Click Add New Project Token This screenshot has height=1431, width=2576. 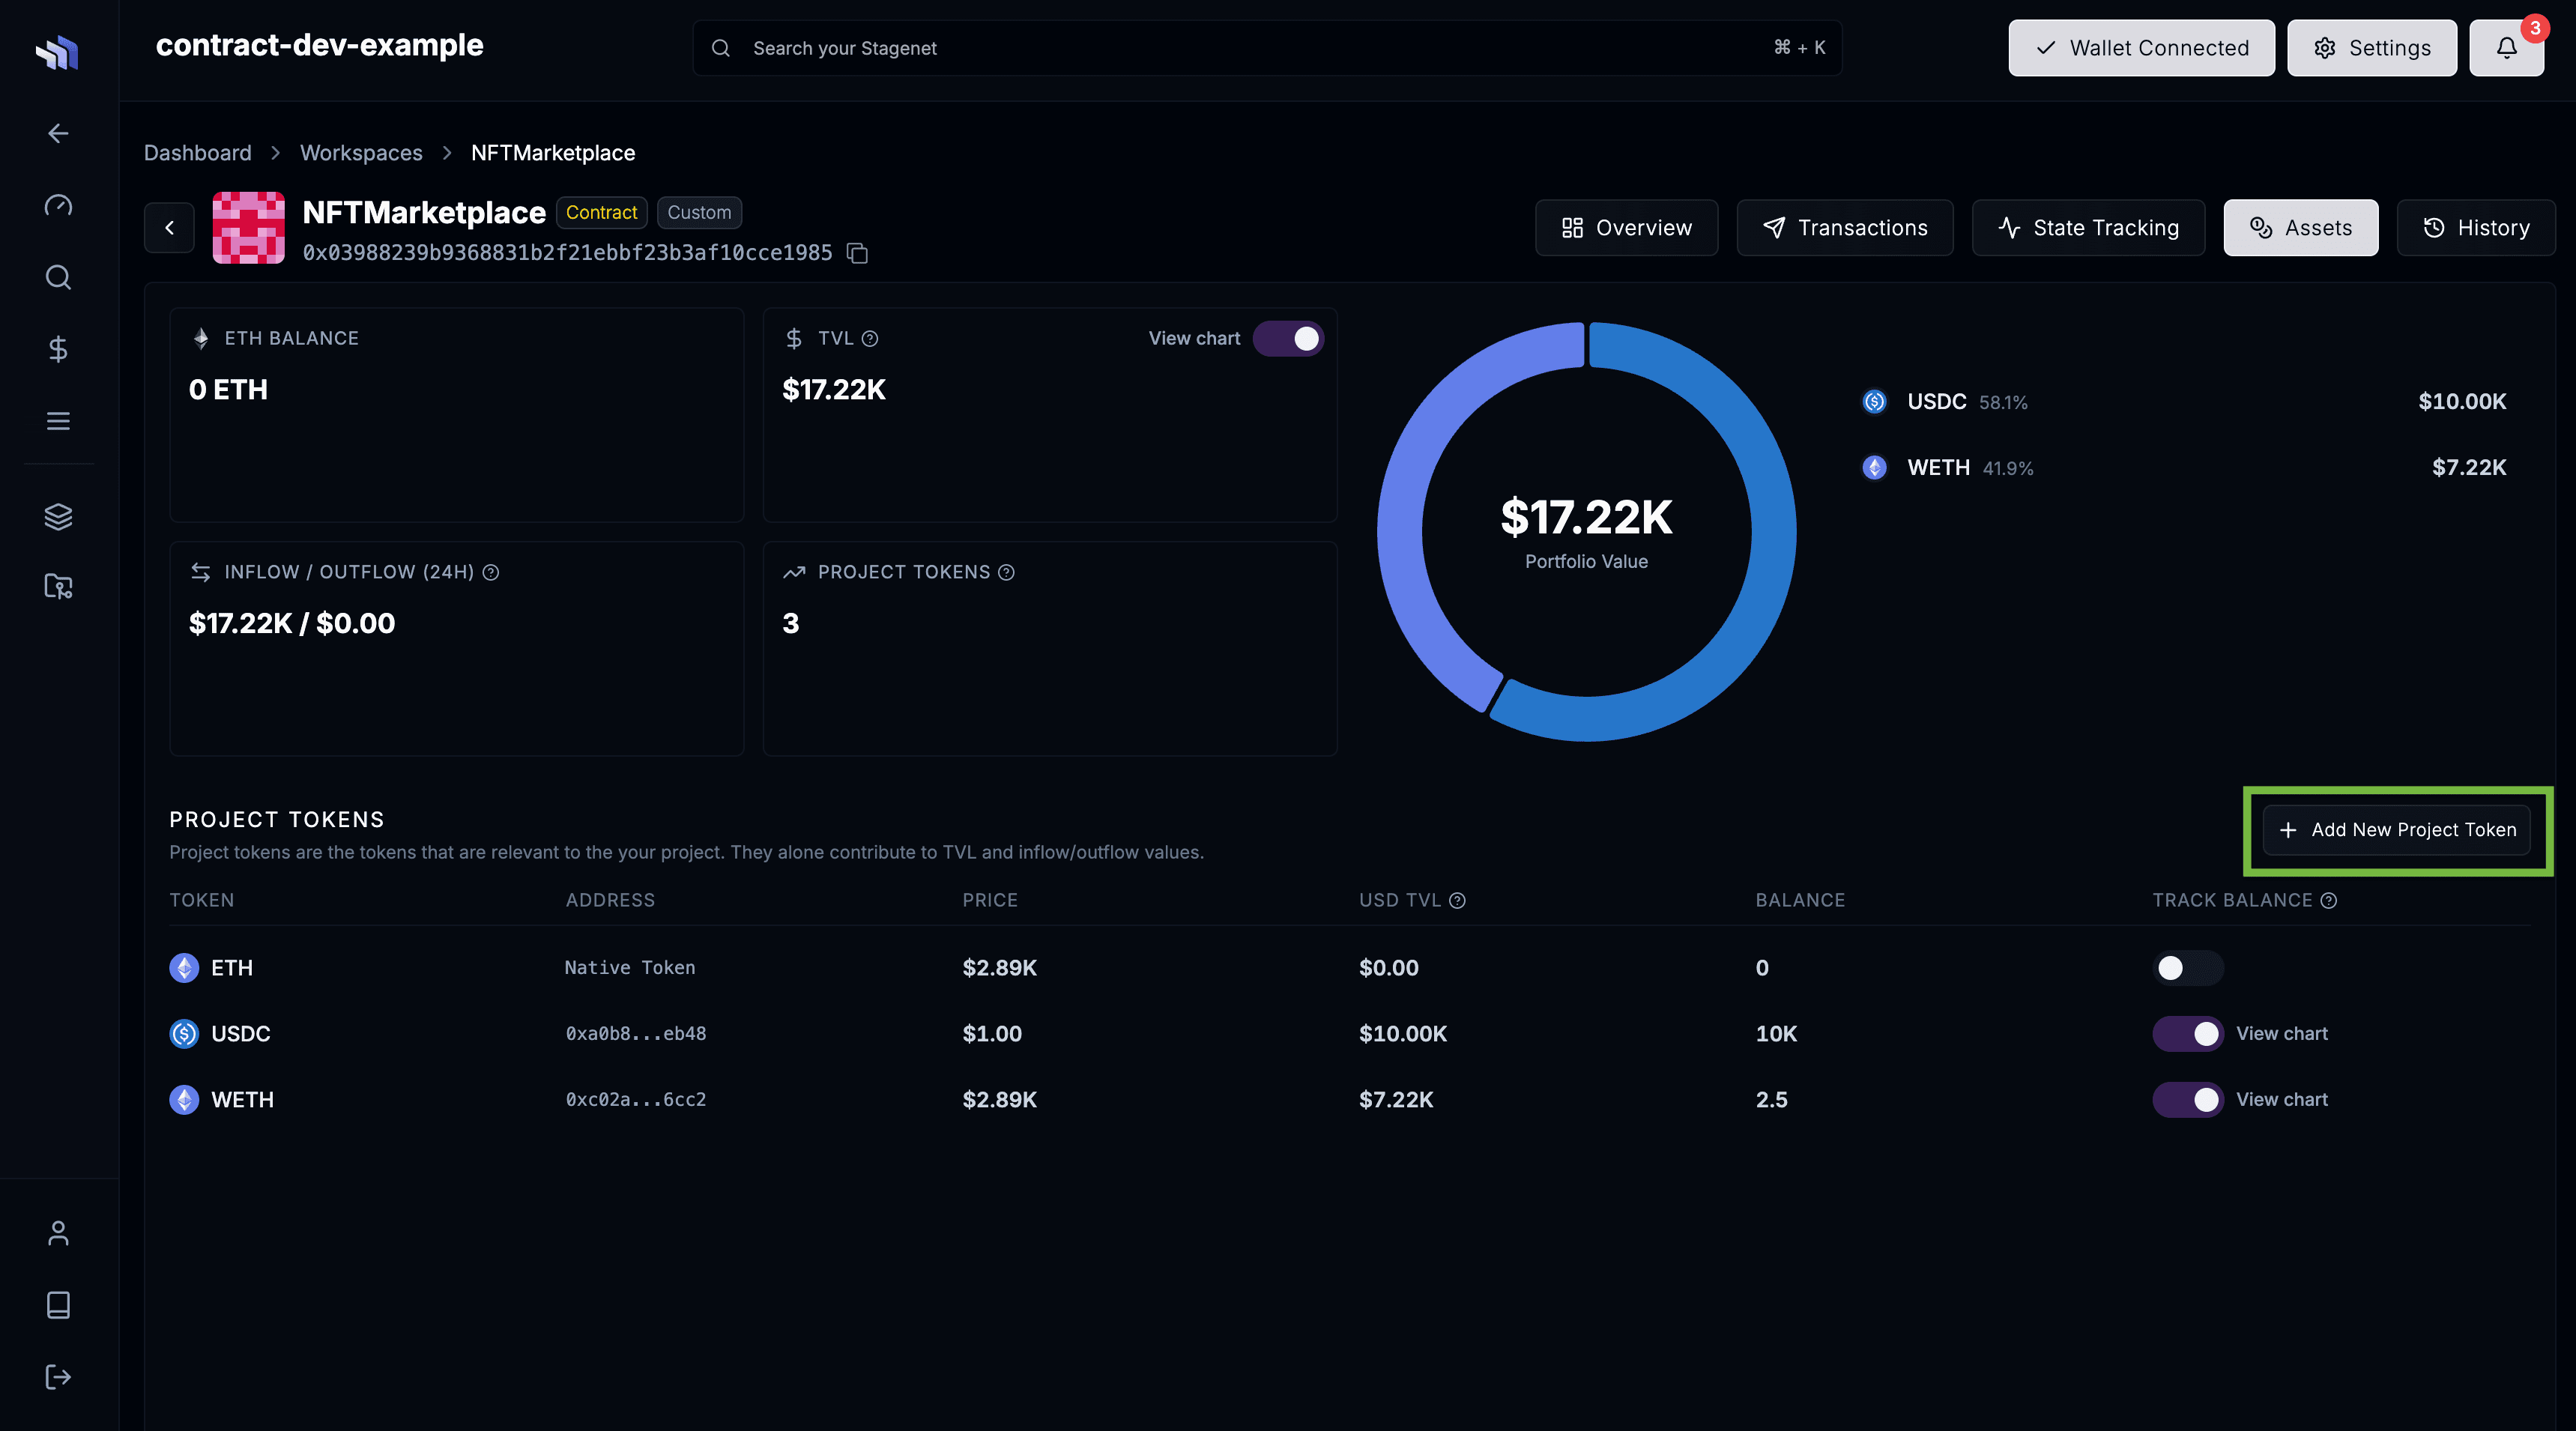click(x=2397, y=830)
